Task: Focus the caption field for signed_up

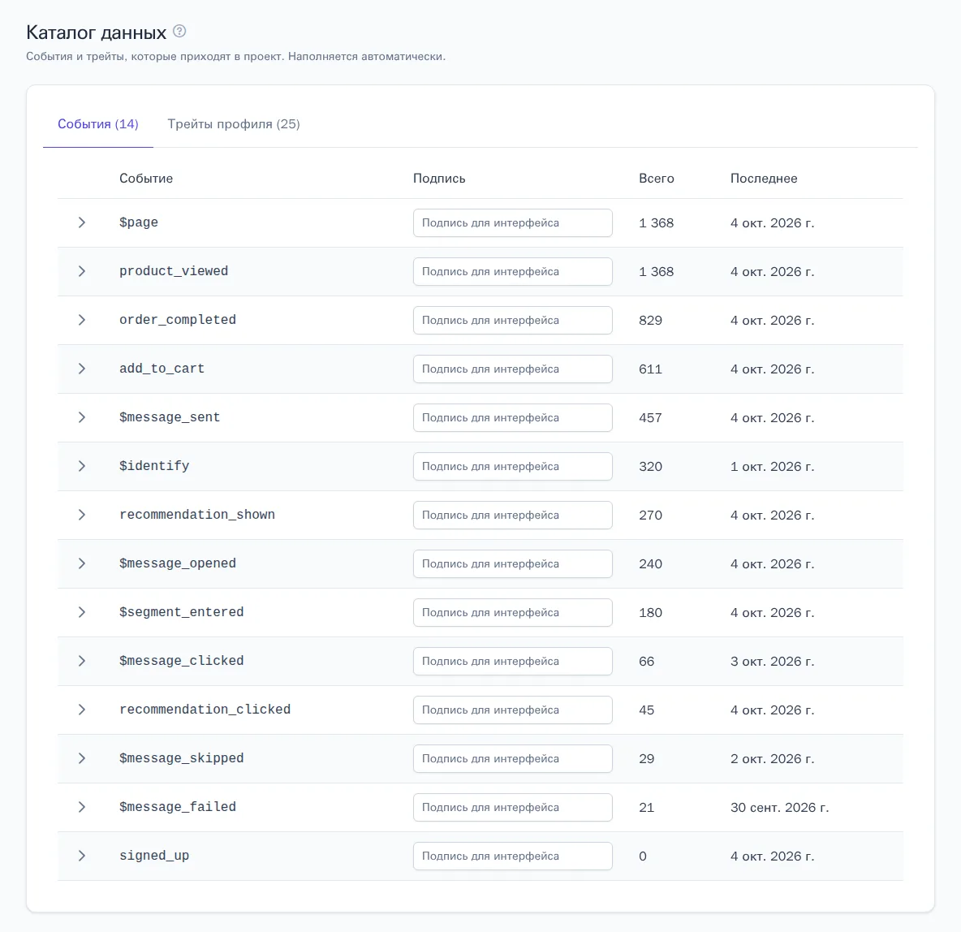Action: pyautogui.click(x=512, y=856)
